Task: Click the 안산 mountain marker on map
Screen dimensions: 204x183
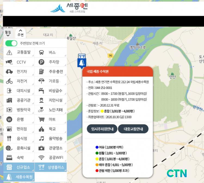Action: point(172,75)
